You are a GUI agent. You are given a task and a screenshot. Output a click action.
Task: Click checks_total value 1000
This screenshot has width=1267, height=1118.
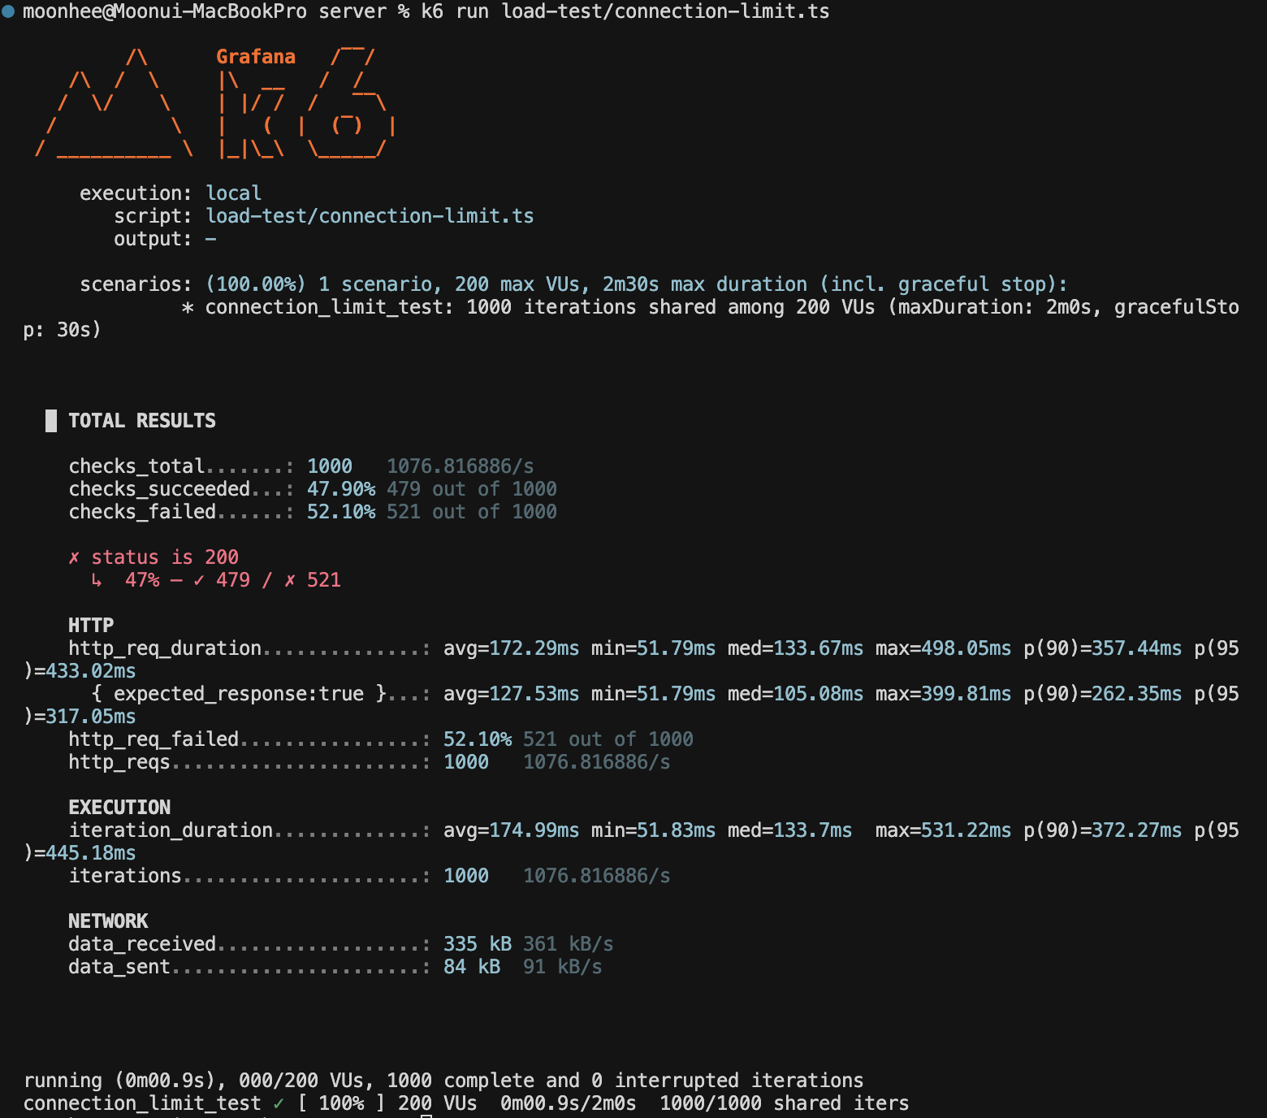(330, 466)
